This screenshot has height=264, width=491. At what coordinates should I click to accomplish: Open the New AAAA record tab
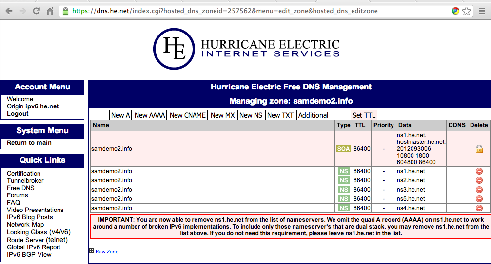point(150,115)
